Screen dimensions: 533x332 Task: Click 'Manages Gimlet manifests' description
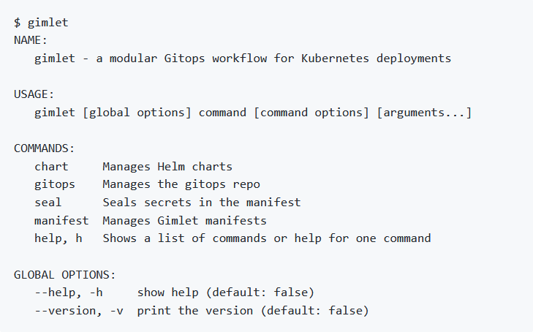tap(184, 221)
